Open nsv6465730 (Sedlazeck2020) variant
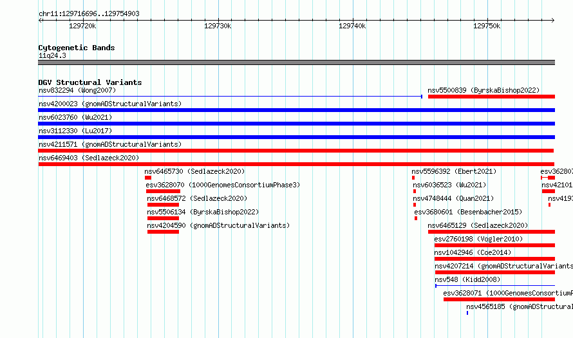The image size is (573, 338). click(194, 171)
